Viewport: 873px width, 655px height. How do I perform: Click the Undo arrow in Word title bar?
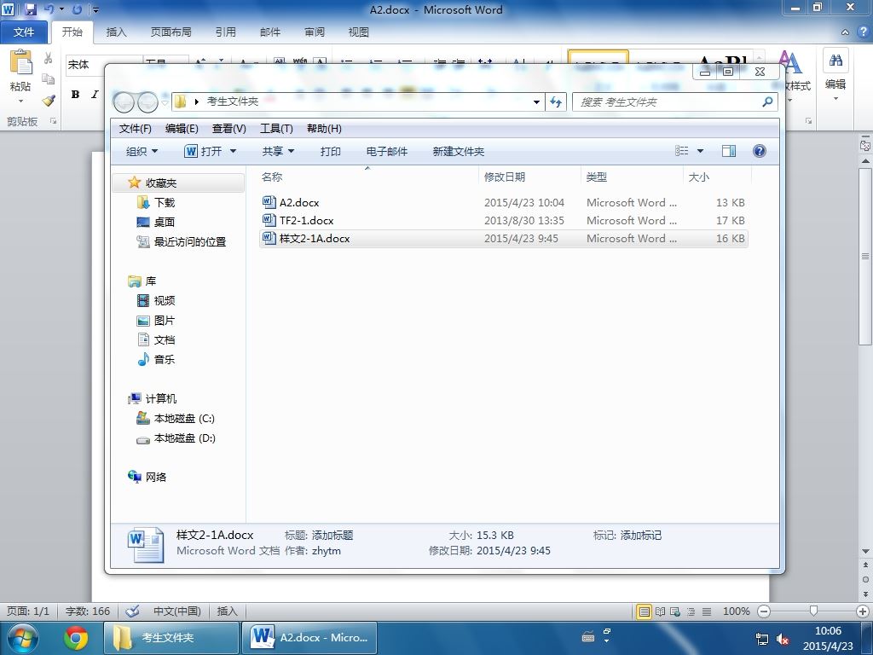click(x=49, y=9)
